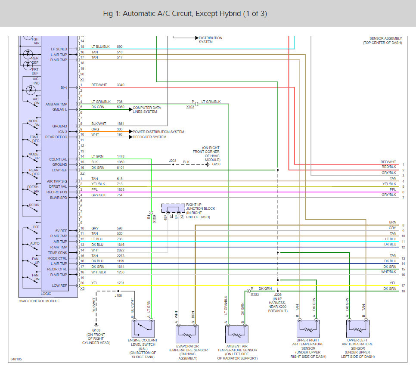Image resolution: width=416 pixels, height=369 pixels.
Task: Click the 'GRY 598' wire label
Action: 107,228
